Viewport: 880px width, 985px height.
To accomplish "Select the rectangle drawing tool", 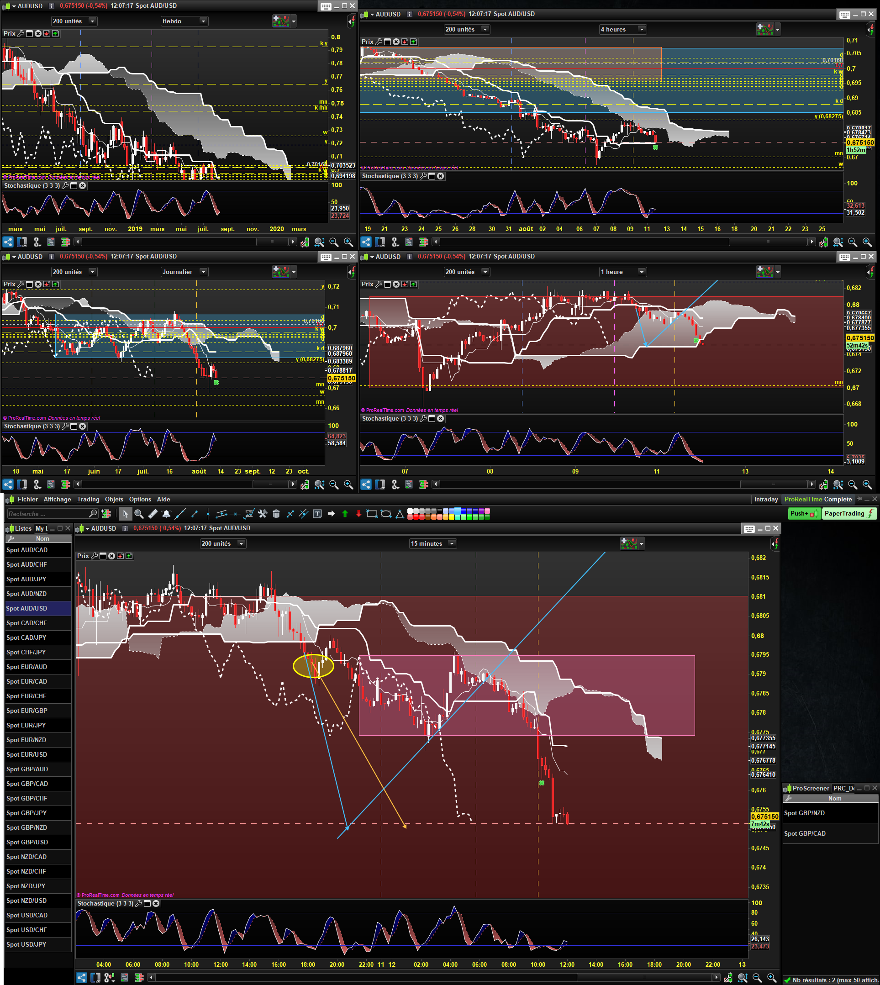I will tap(372, 514).
